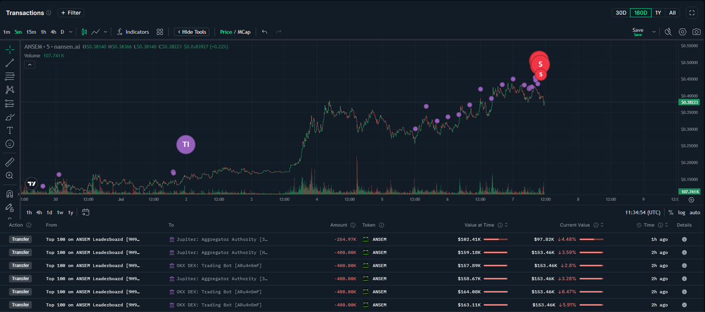
Task: Open quick search lightning icon
Action: click(669, 32)
